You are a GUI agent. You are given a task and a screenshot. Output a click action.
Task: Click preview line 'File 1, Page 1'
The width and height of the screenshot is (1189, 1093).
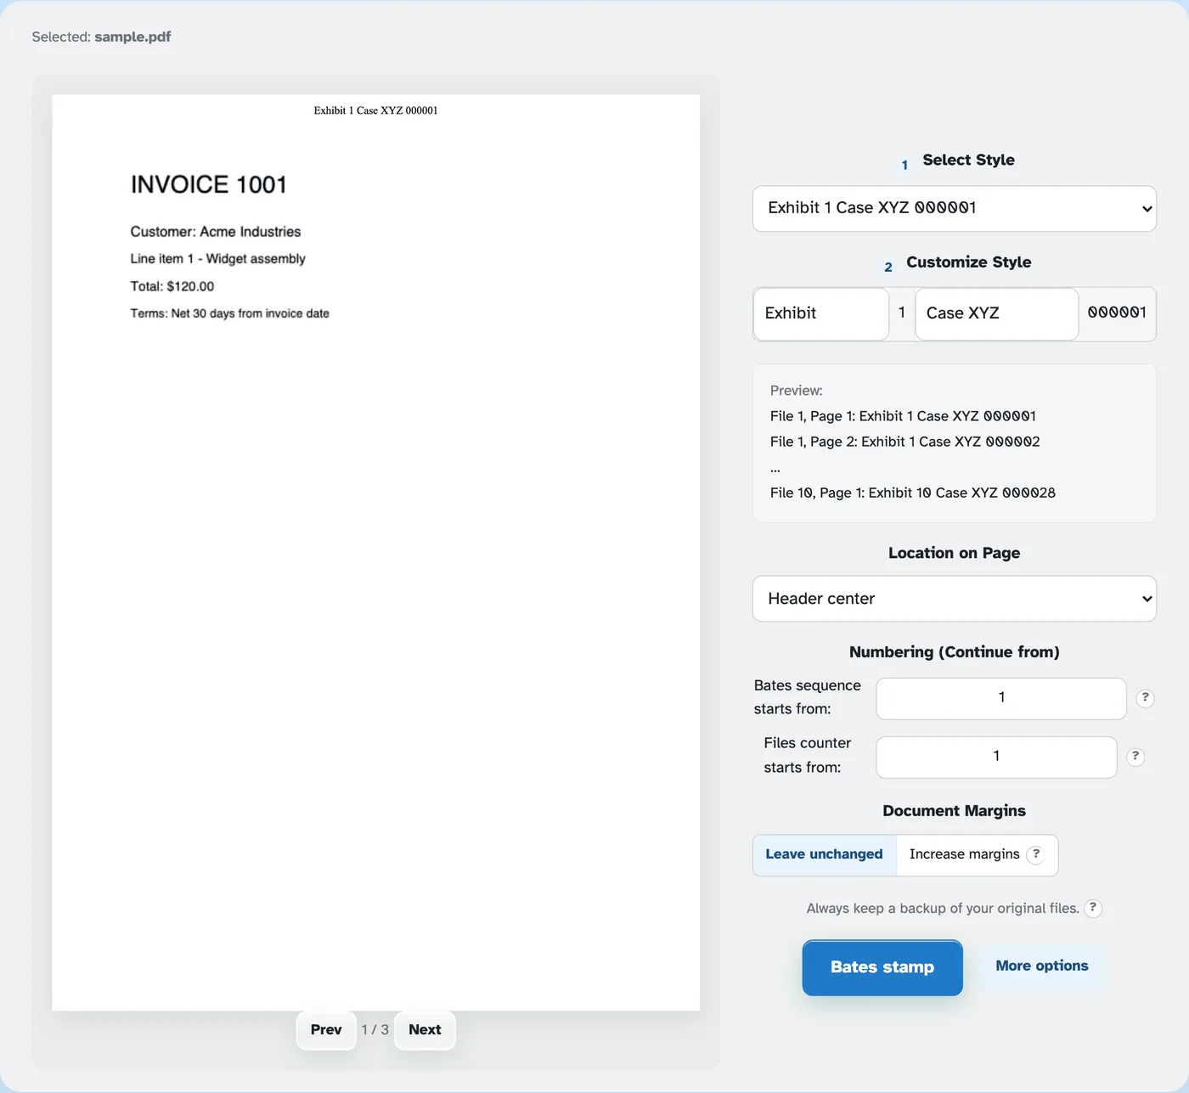pos(903,416)
